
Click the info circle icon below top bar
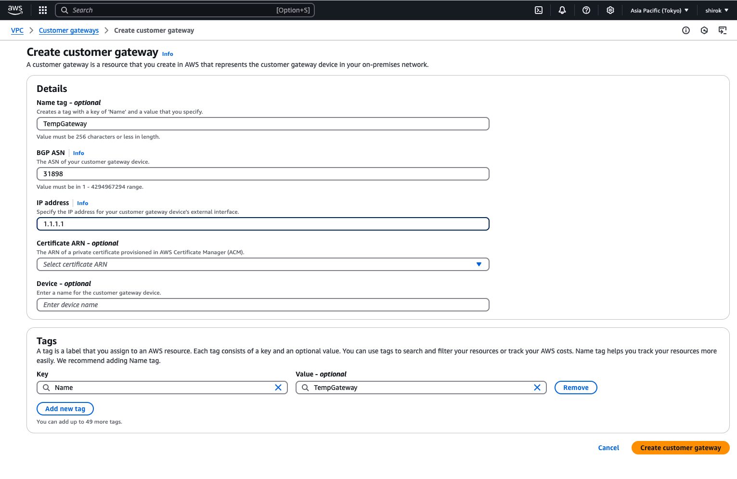(686, 30)
